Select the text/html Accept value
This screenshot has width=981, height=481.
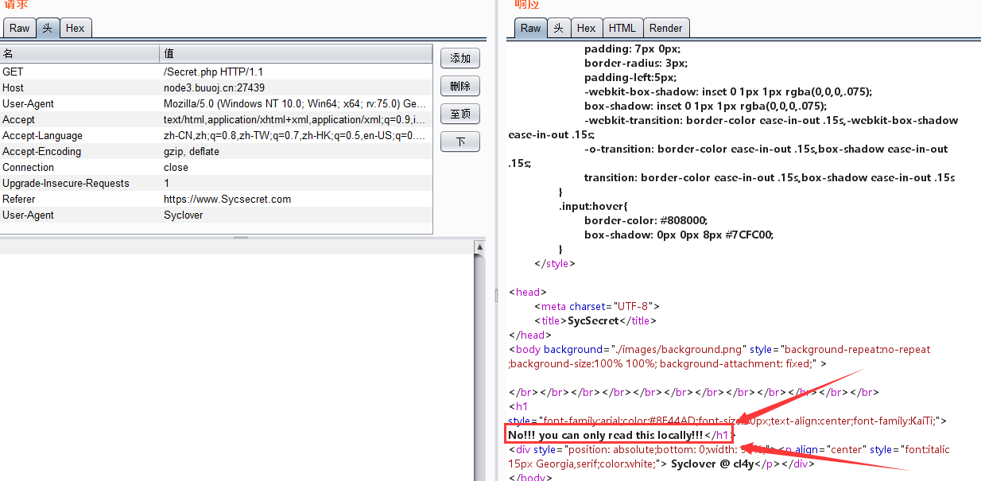click(x=296, y=119)
